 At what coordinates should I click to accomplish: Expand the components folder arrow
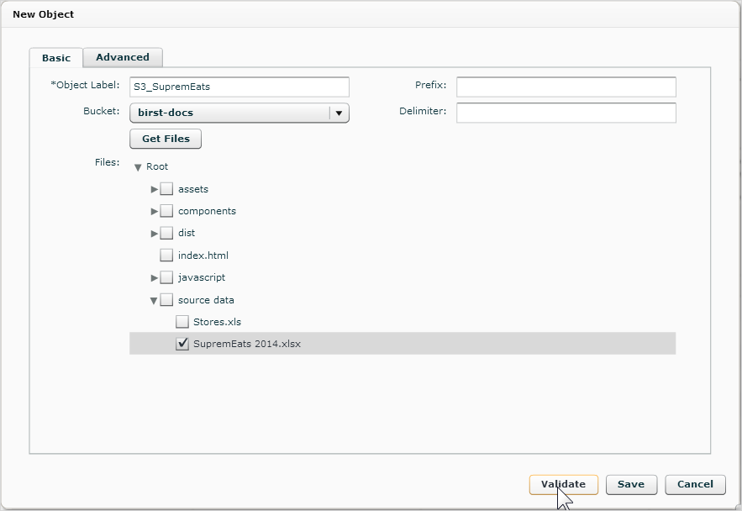click(154, 212)
